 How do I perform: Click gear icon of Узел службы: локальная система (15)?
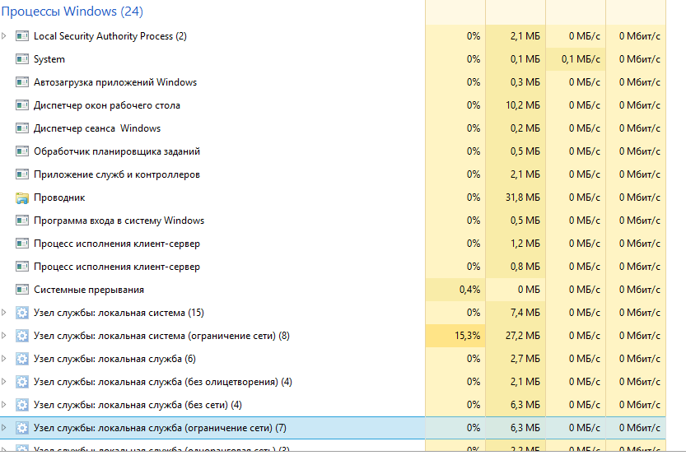(x=22, y=313)
